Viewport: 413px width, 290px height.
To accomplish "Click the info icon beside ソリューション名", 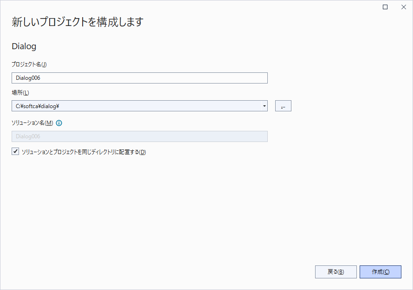I will [59, 123].
